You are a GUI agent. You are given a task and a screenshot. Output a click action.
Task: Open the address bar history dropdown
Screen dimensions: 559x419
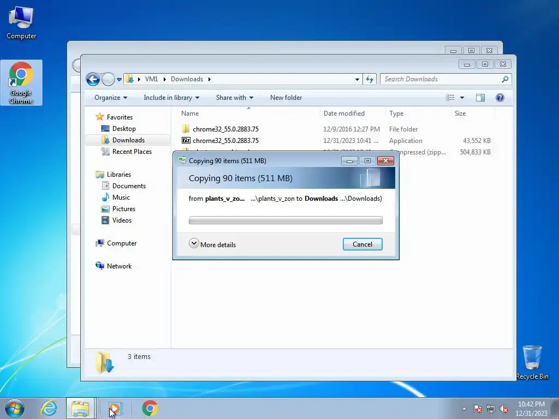click(x=357, y=80)
